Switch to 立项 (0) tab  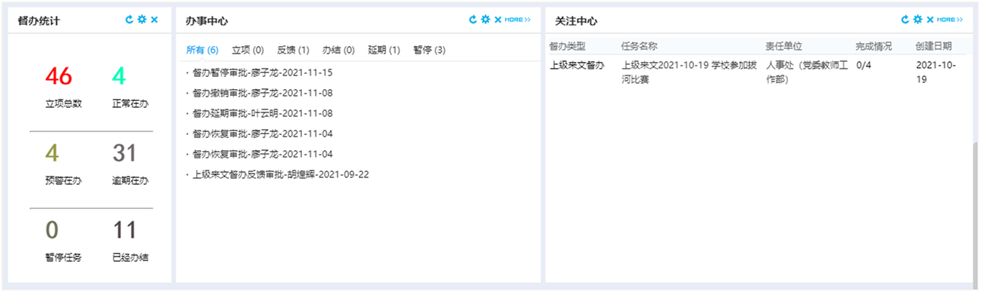[248, 51]
